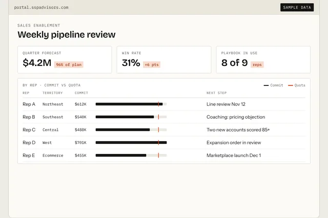Image resolution: width=328 pixels, height=218 pixels.
Task: Click Marketplace launch Dec 1 step
Action: coord(234,156)
